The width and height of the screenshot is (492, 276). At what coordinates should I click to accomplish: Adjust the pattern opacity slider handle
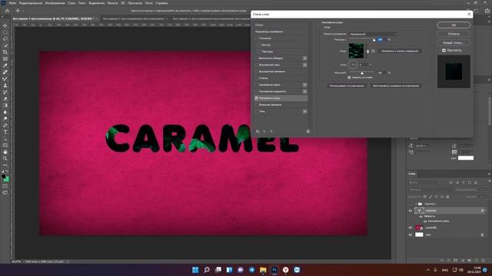(374, 40)
